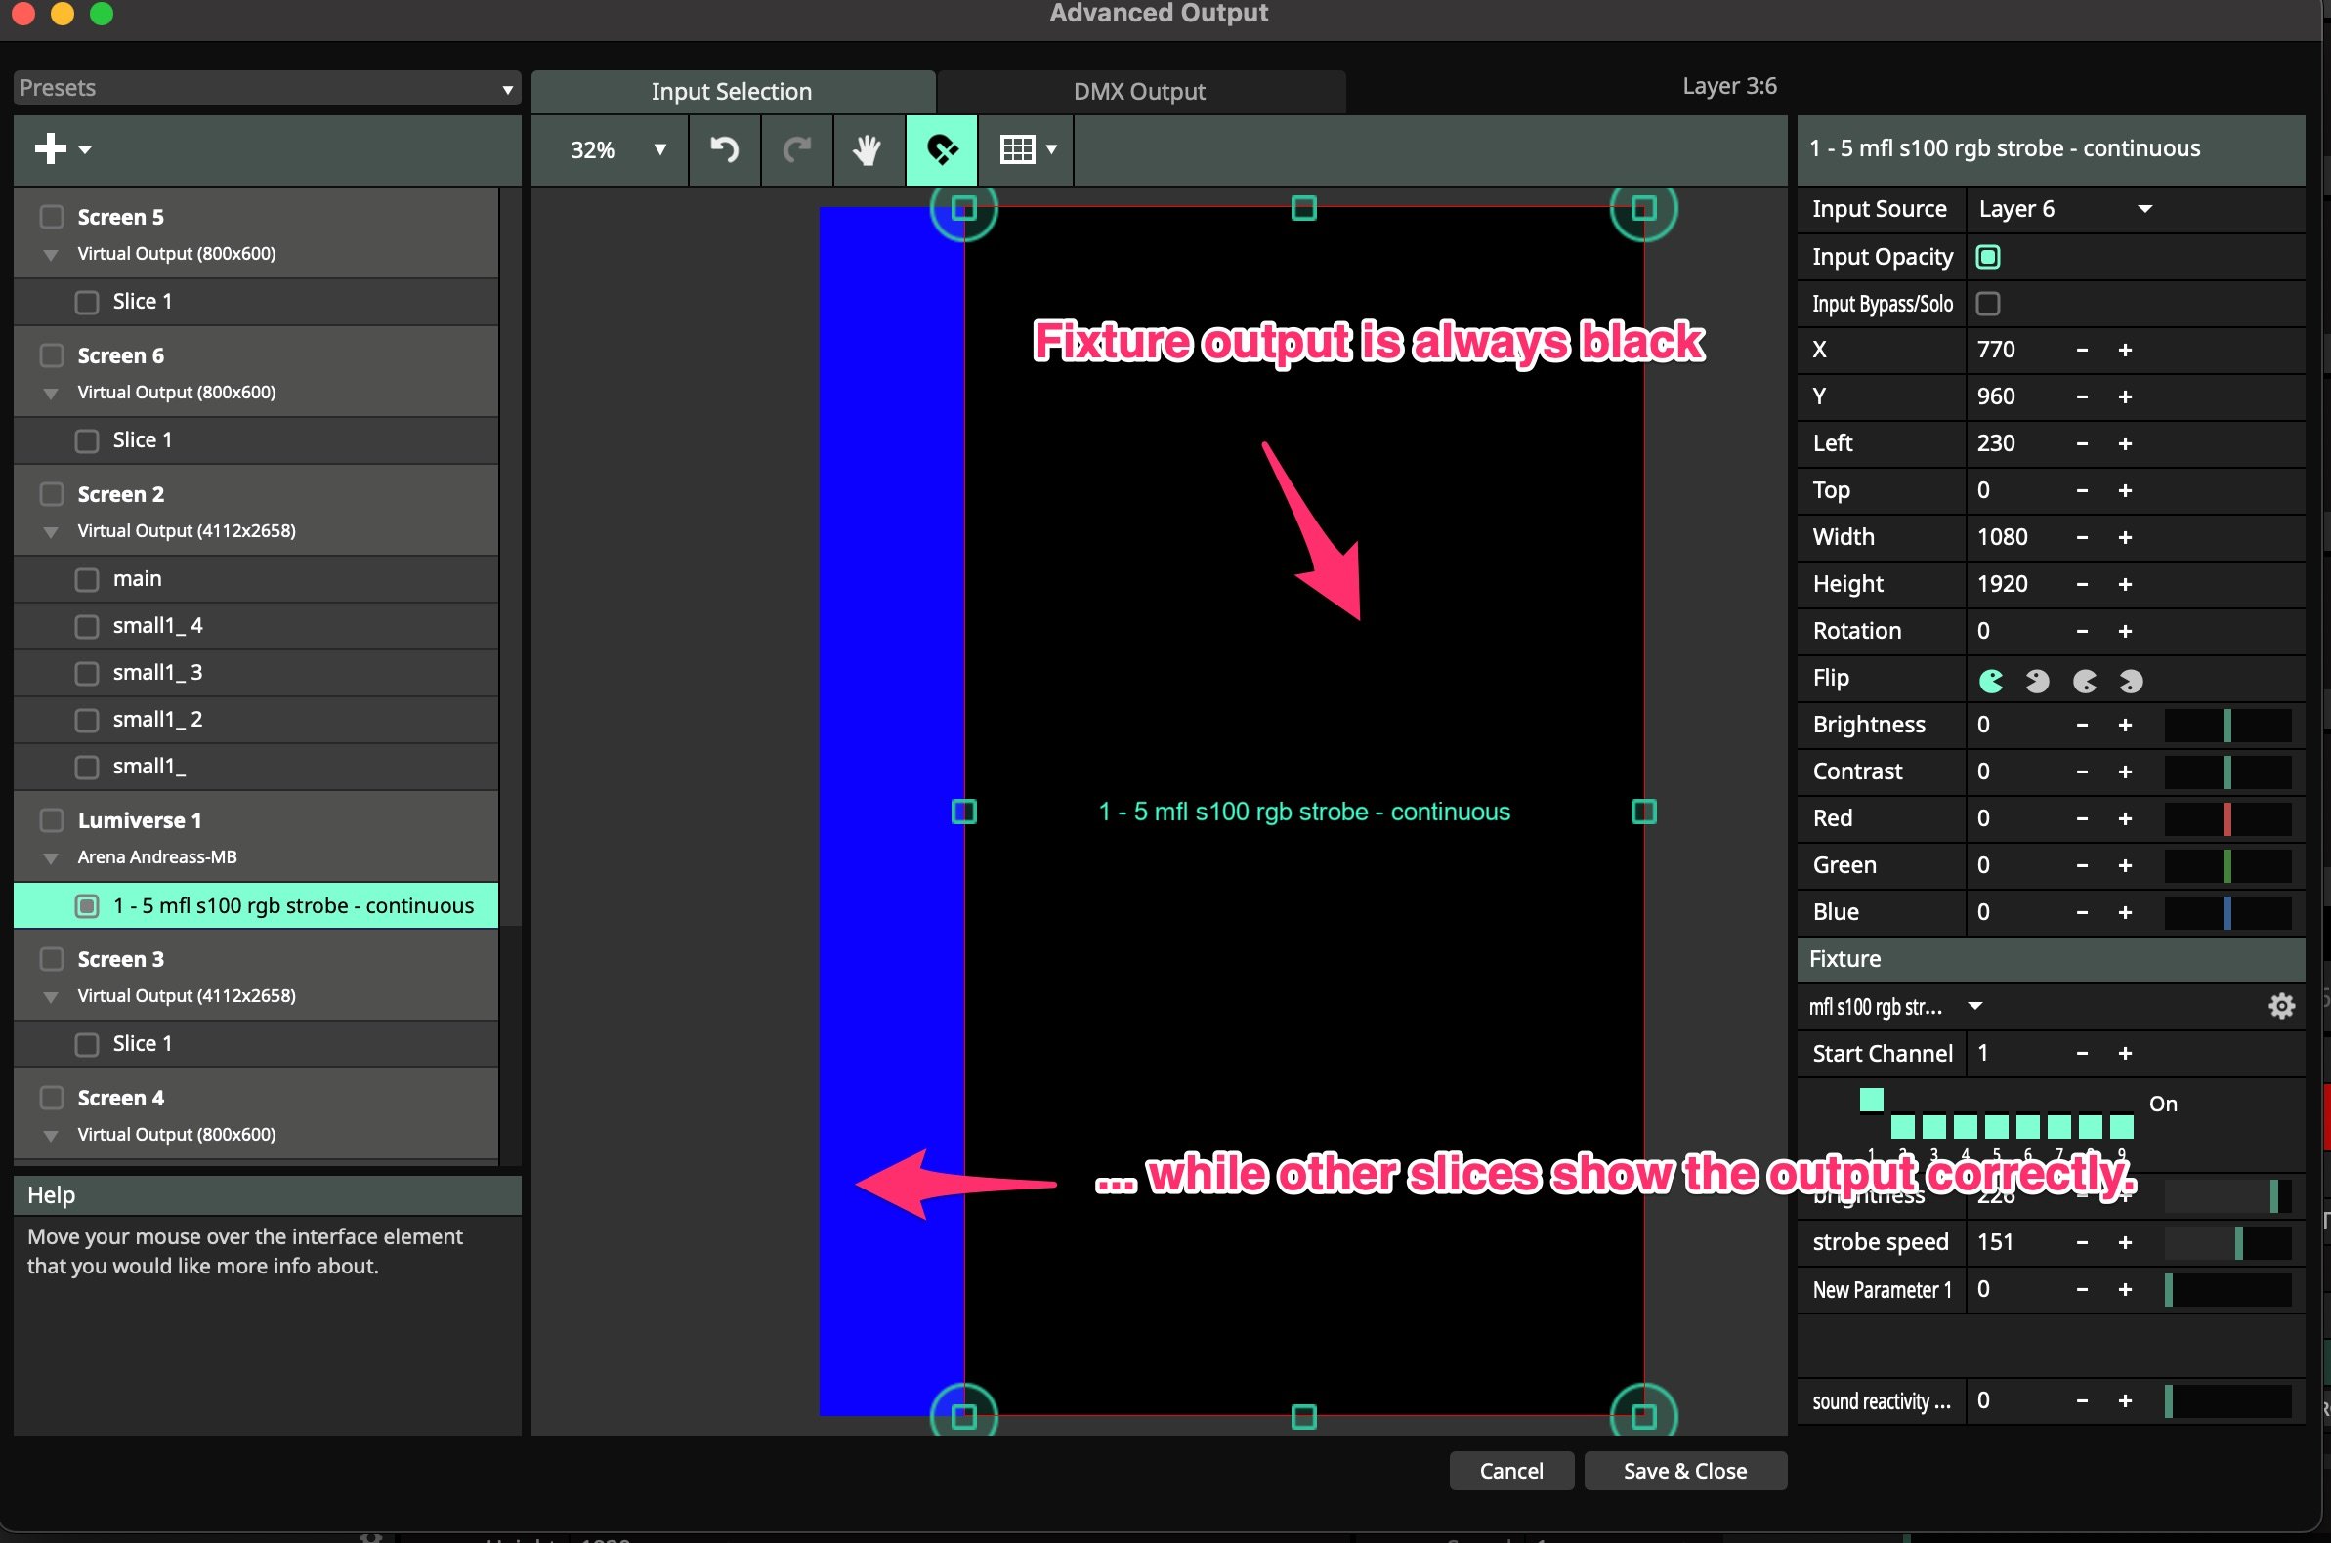
Task: Switch to the Input Selection tab
Action: point(732,92)
